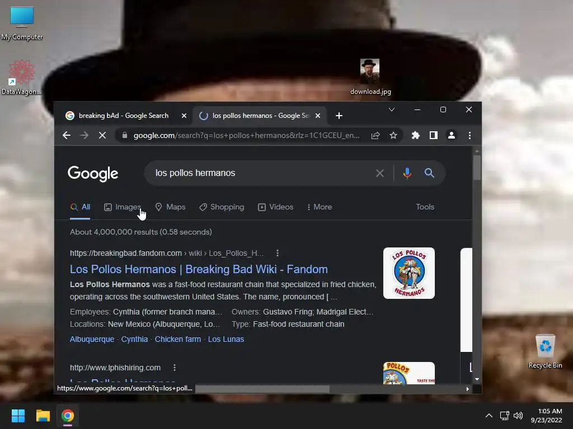Click the lock icon in the address bar
This screenshot has width=573, height=429.
point(125,135)
